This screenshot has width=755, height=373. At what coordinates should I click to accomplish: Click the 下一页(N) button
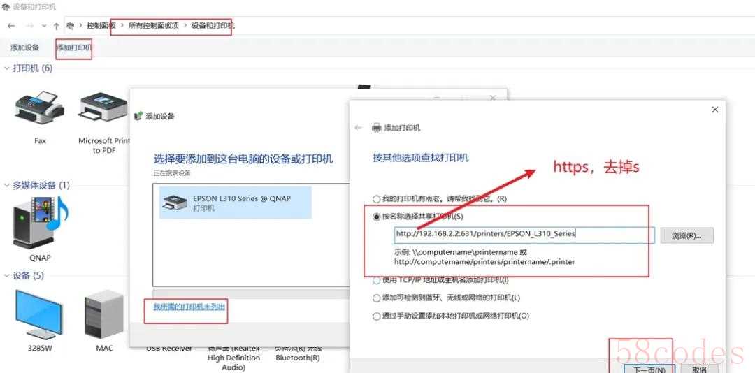(x=649, y=370)
